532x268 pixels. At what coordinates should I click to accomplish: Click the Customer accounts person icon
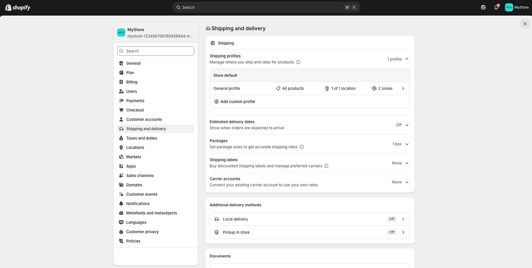[121, 119]
